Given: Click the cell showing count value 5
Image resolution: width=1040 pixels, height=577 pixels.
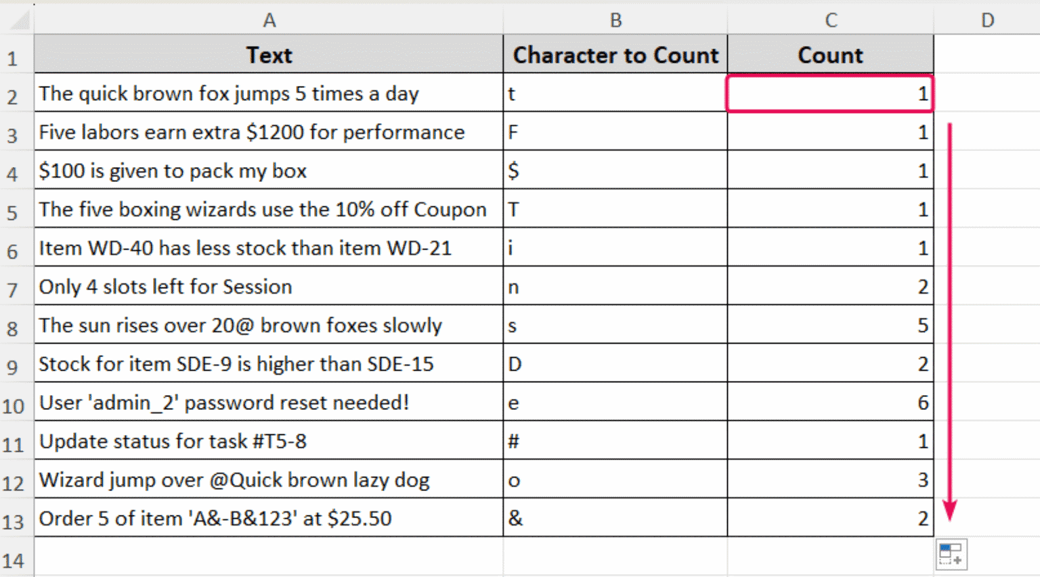Looking at the screenshot, I should (830, 325).
